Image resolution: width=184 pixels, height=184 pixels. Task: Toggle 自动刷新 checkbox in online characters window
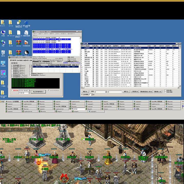(82, 95)
